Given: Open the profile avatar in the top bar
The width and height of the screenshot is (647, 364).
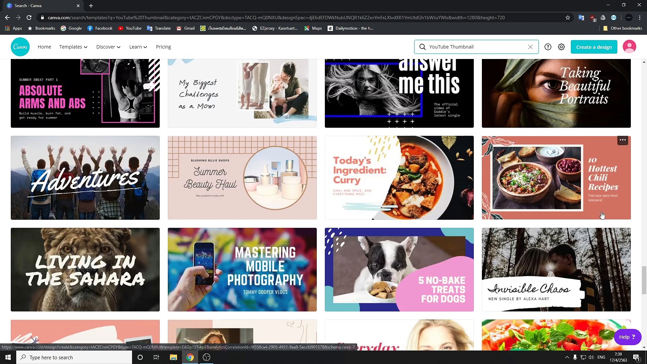Looking at the screenshot, I should [x=629, y=47].
